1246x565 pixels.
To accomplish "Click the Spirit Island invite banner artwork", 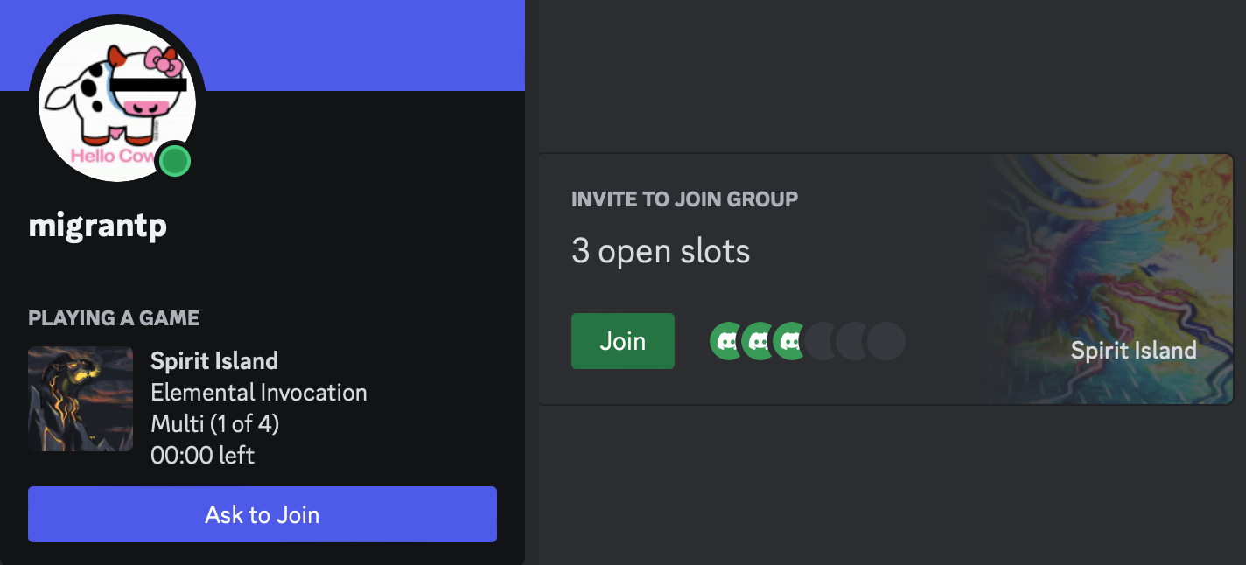I will click(1108, 278).
